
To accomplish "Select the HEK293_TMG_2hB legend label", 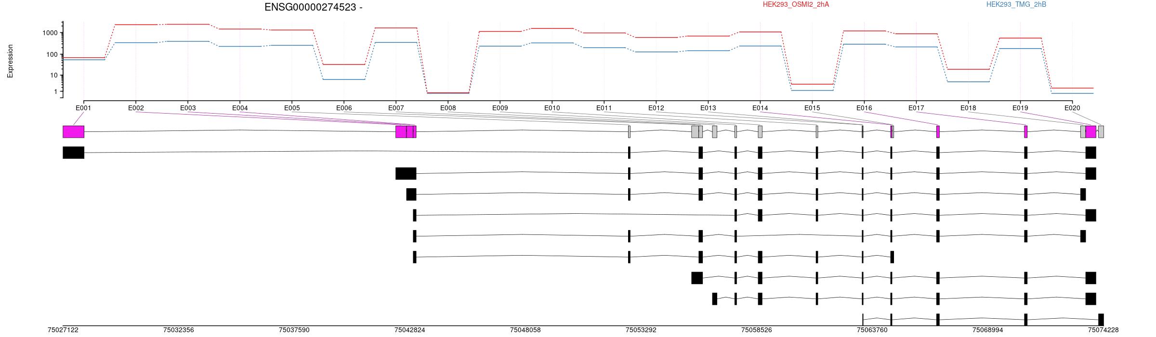I will tap(1016, 5).
